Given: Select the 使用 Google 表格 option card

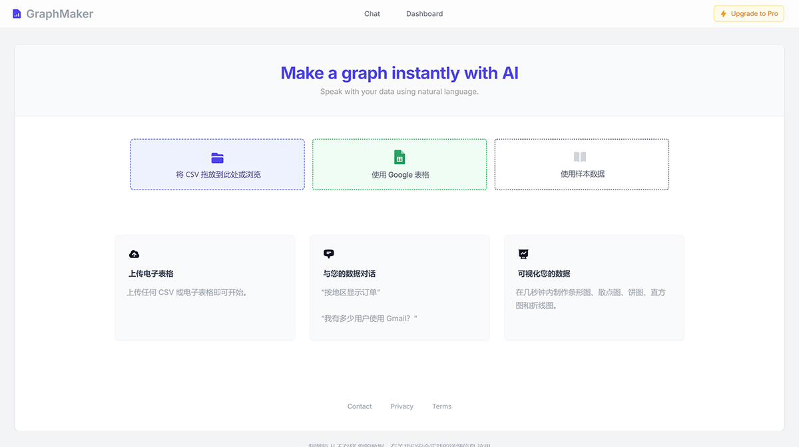Looking at the screenshot, I should pos(400,164).
